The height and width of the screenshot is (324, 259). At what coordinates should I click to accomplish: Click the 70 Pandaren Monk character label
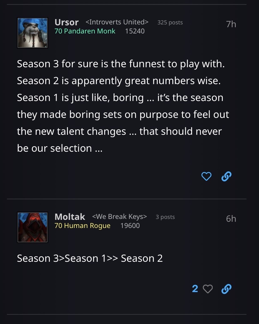coord(85,31)
